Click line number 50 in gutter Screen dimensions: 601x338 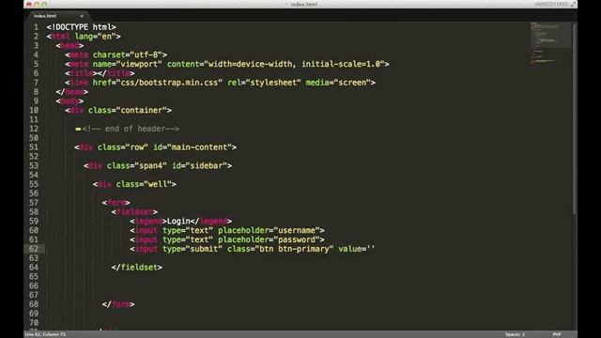34,138
